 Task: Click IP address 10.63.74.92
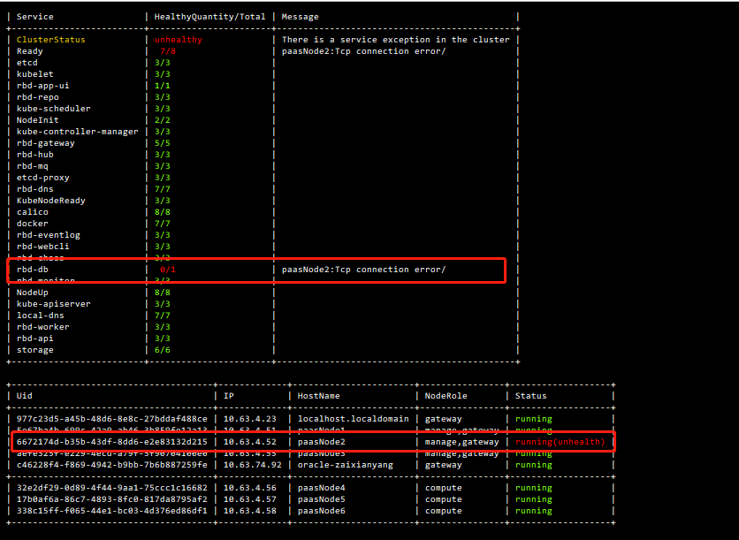point(253,465)
